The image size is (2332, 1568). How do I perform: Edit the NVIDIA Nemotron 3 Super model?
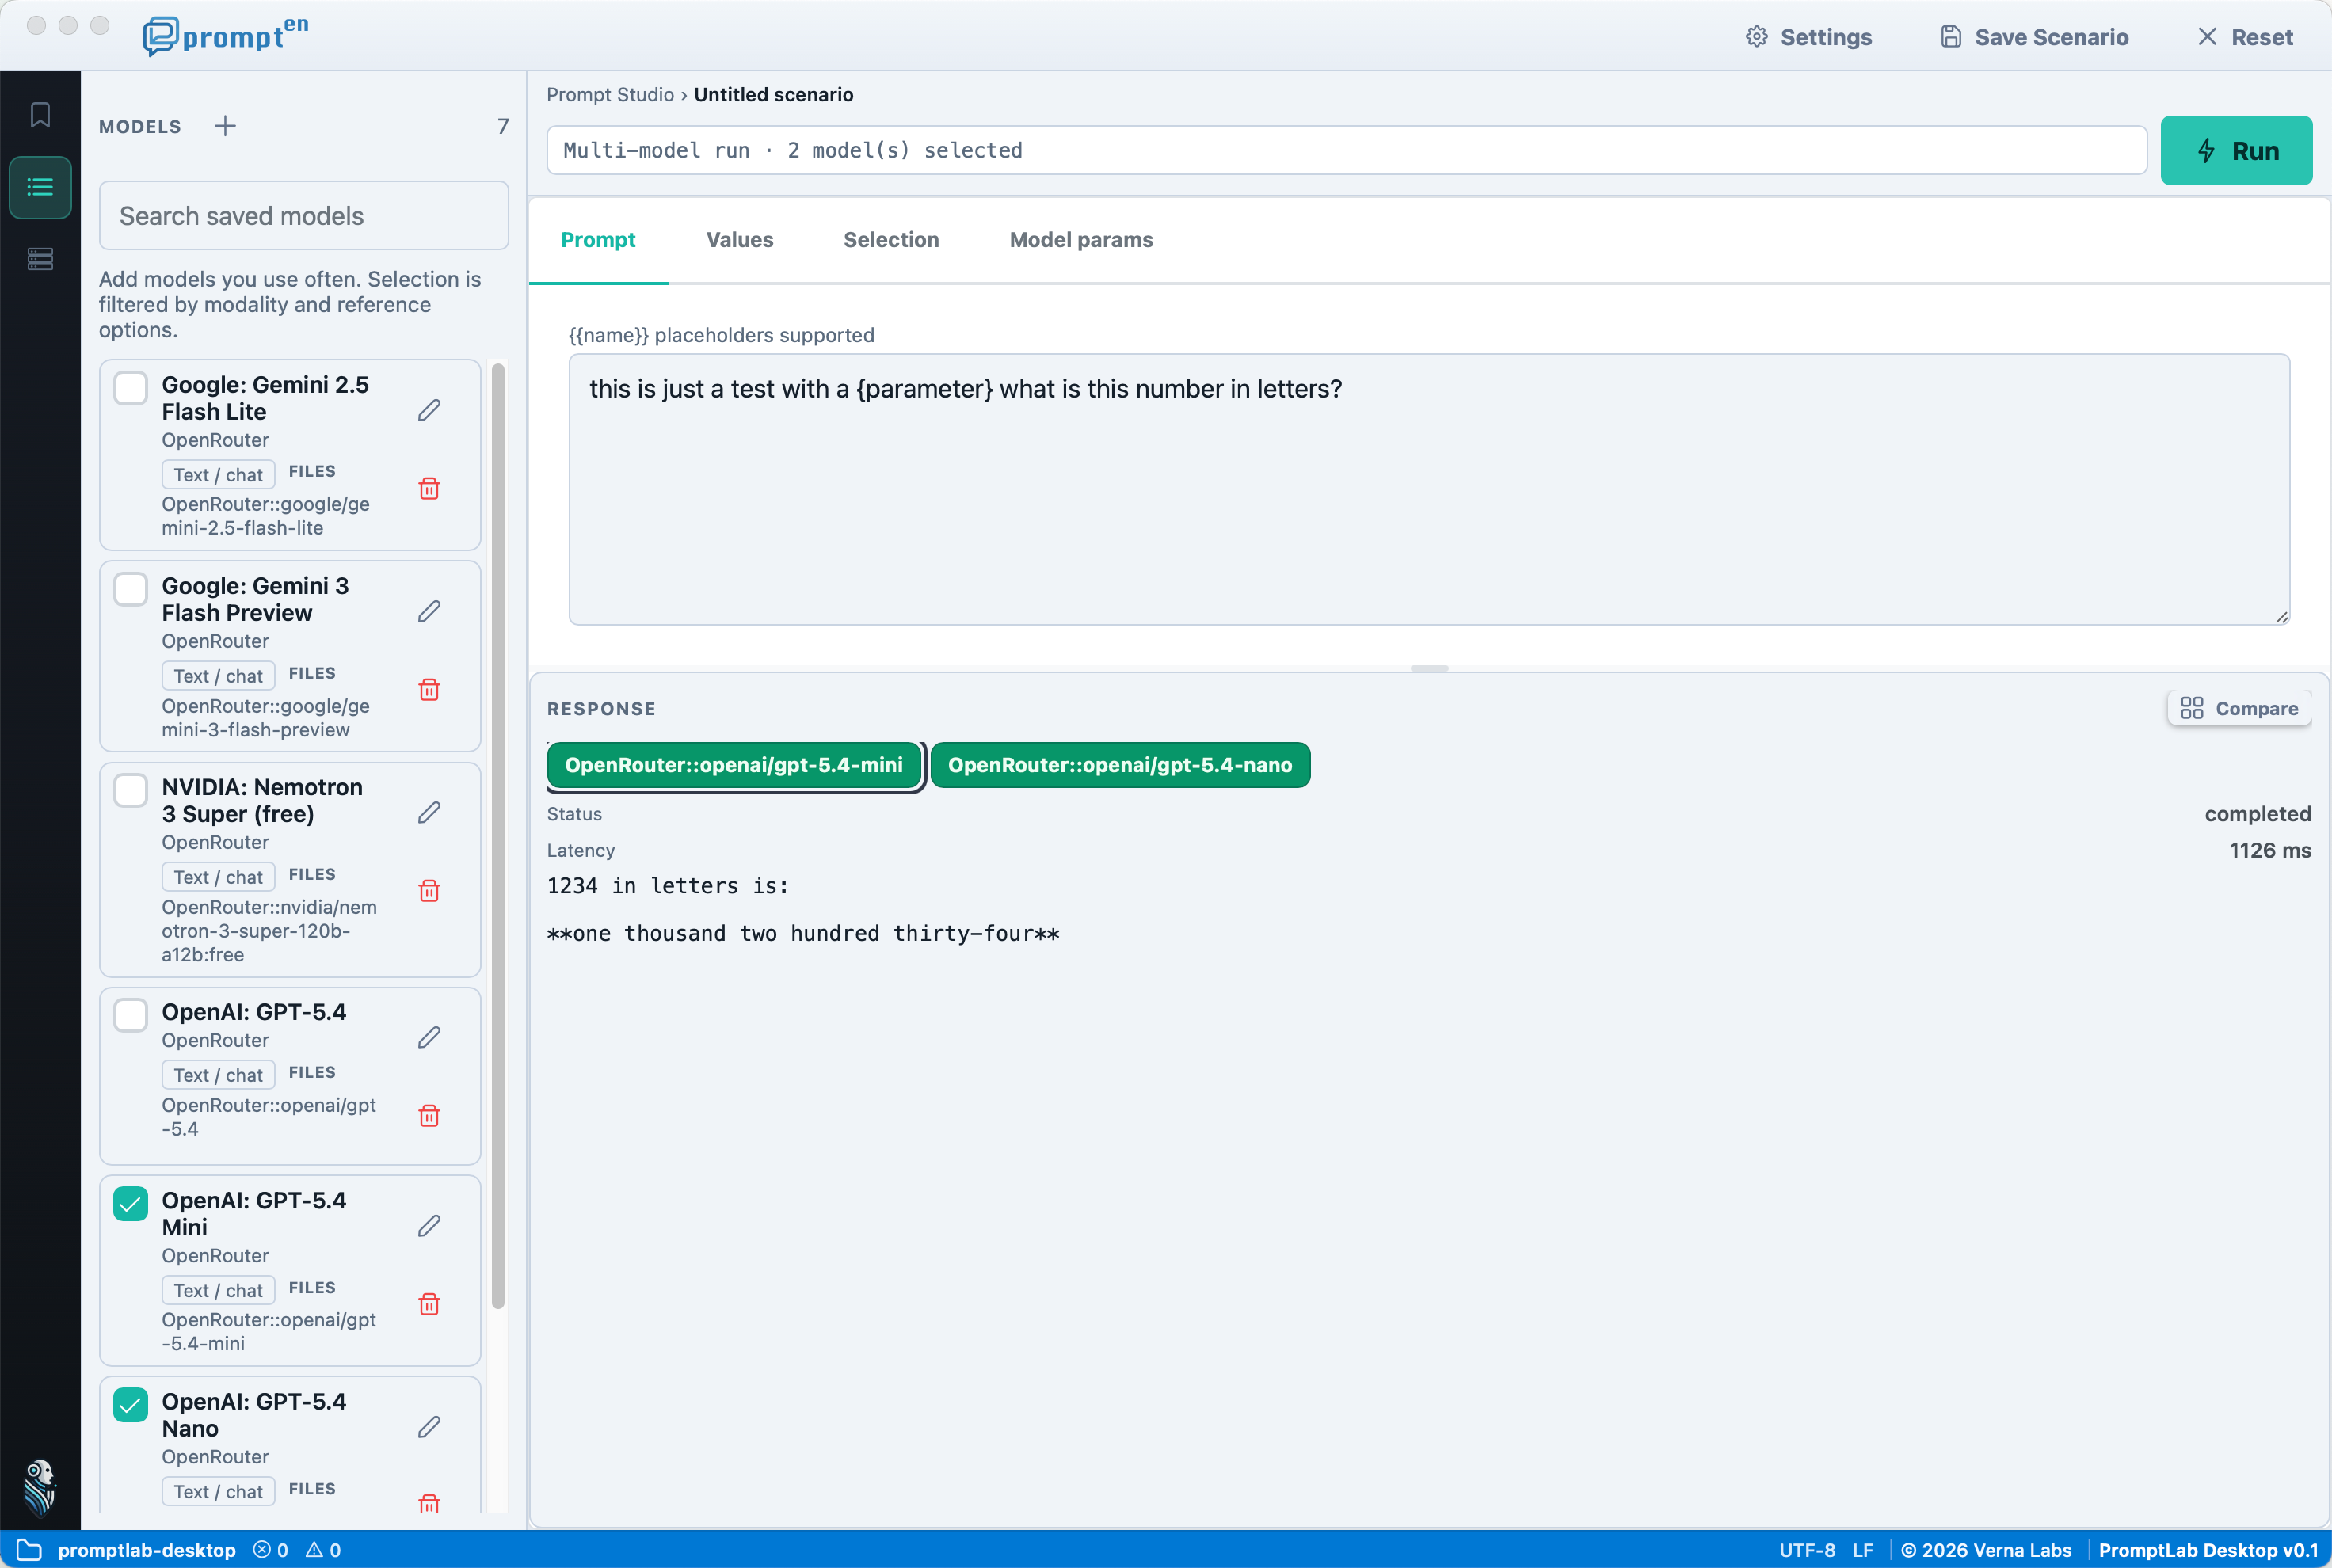pyautogui.click(x=429, y=812)
